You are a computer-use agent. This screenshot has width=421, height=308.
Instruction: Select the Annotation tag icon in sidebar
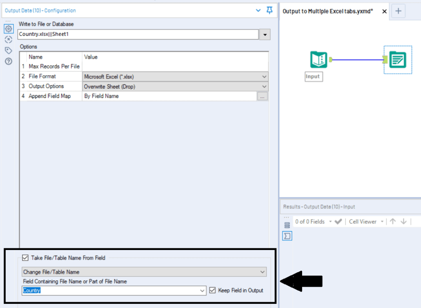point(9,50)
